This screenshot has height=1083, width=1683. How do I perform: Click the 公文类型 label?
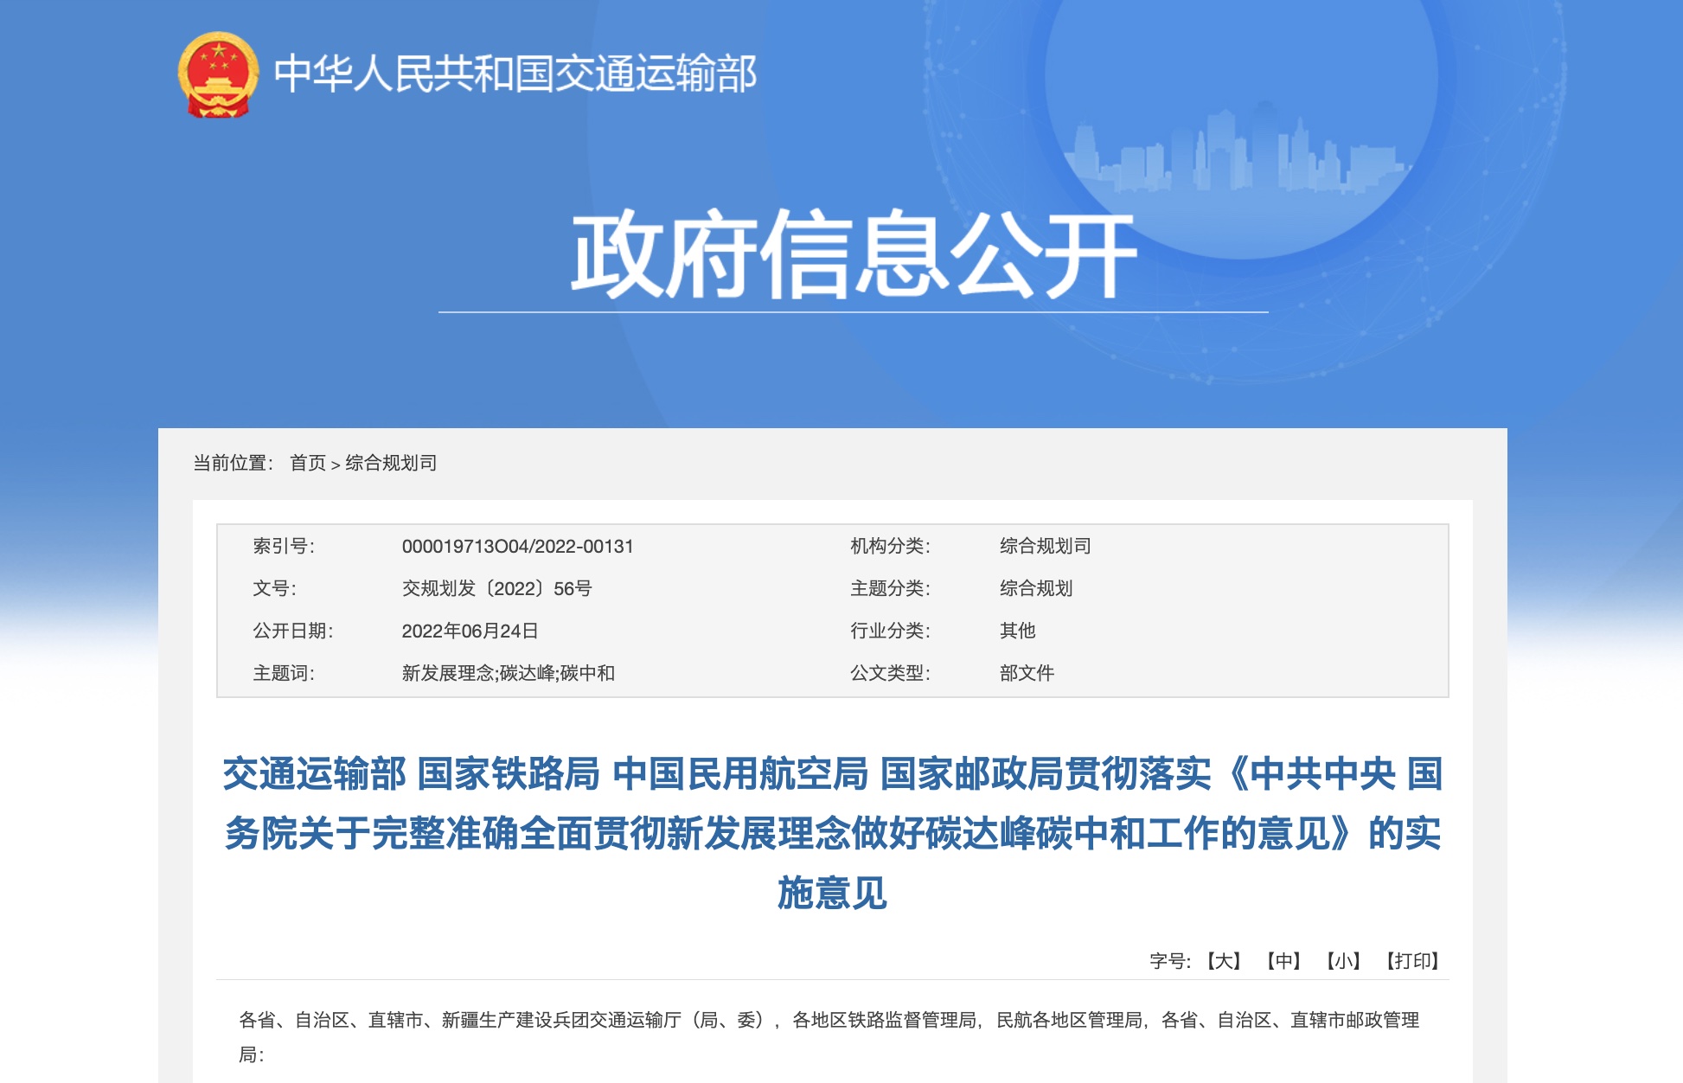point(891,673)
